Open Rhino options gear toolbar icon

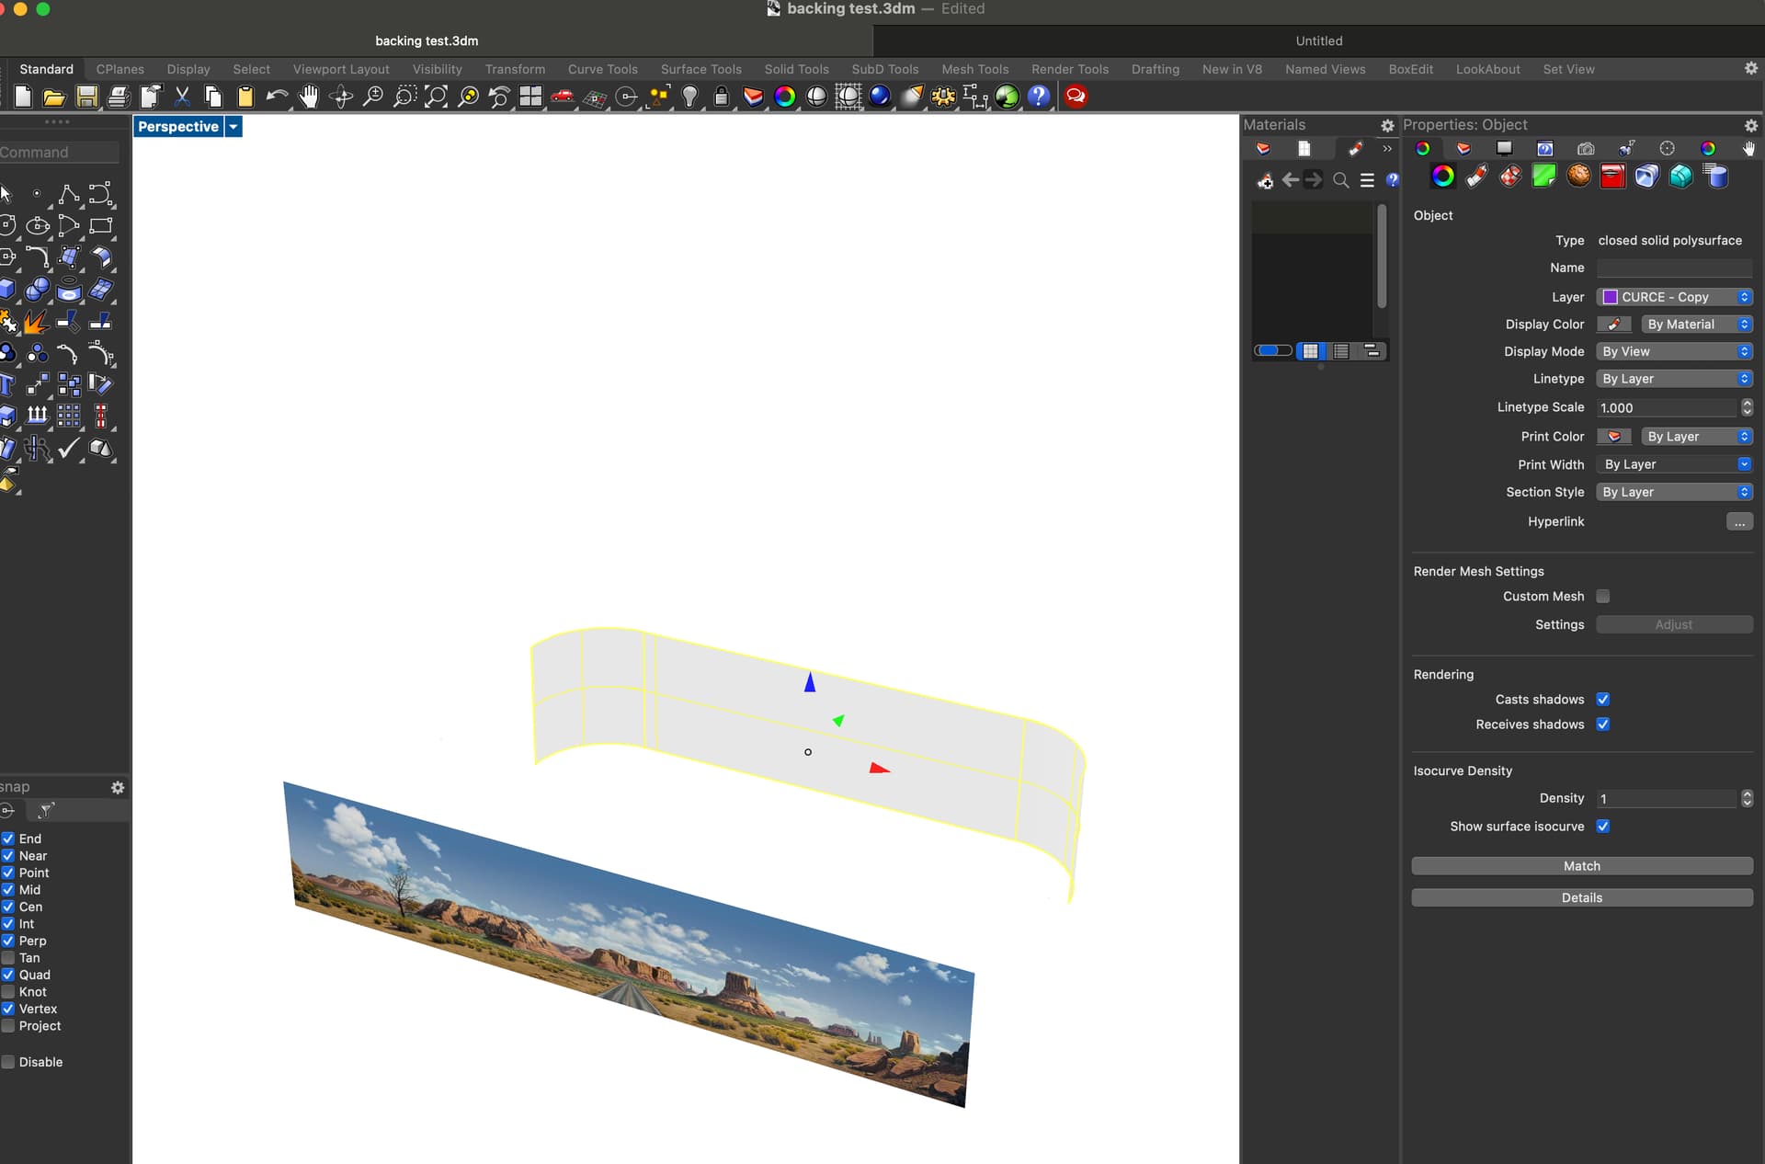click(x=943, y=97)
